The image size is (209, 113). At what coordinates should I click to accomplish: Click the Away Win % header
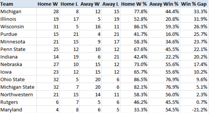[x=164, y=4]
